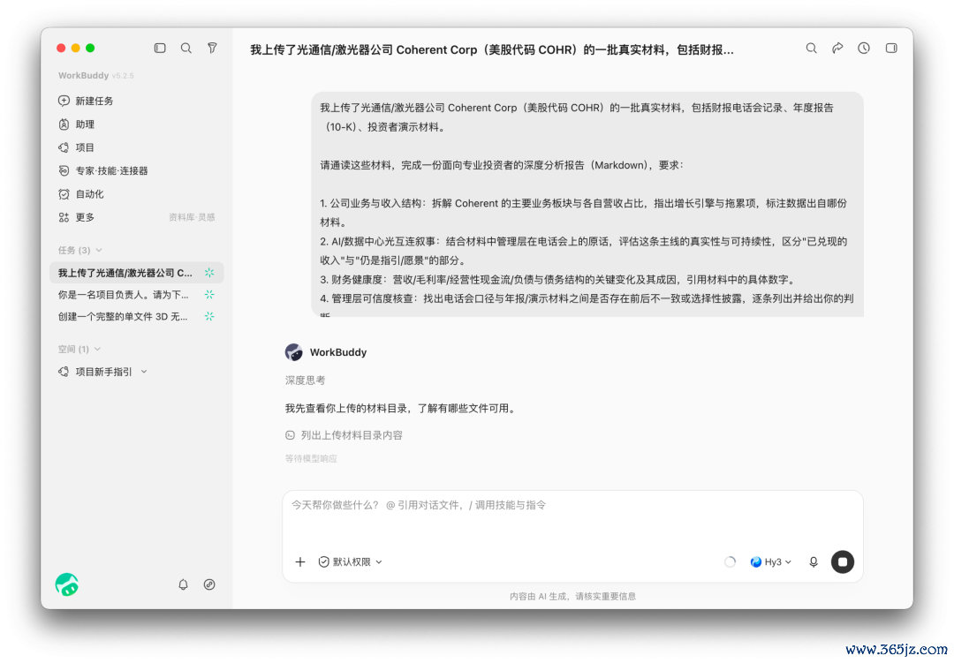Click the 等待模型响应 status text

311,458
